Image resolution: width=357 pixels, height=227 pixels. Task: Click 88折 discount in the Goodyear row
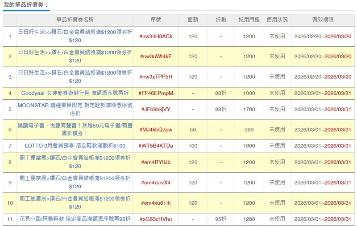pos(221,93)
